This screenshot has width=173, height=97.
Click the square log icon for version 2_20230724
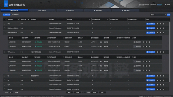(x=147, y=66)
